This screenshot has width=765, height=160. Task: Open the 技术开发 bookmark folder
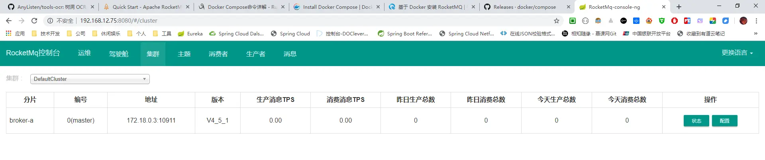tap(45, 33)
